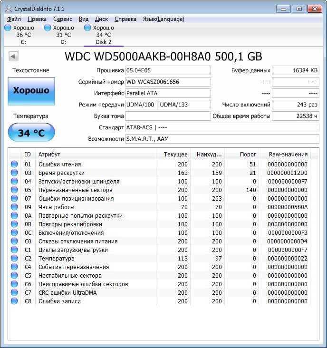Click the ID column header

point(28,154)
